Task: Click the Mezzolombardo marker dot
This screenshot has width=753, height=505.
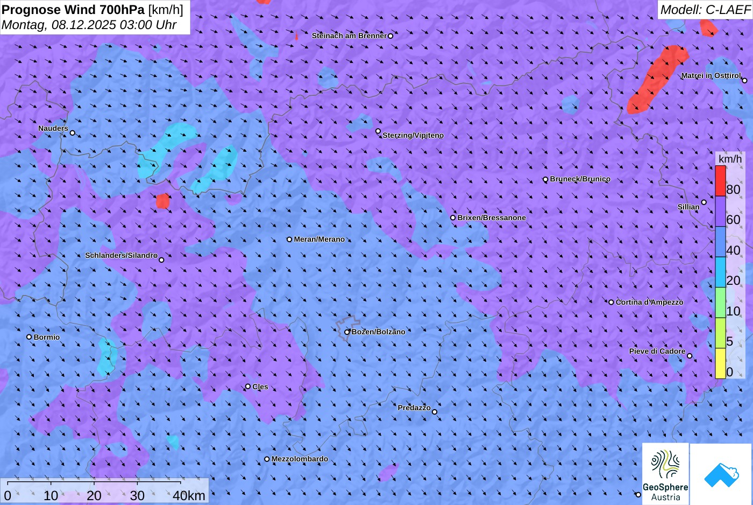Action: pyautogui.click(x=267, y=459)
